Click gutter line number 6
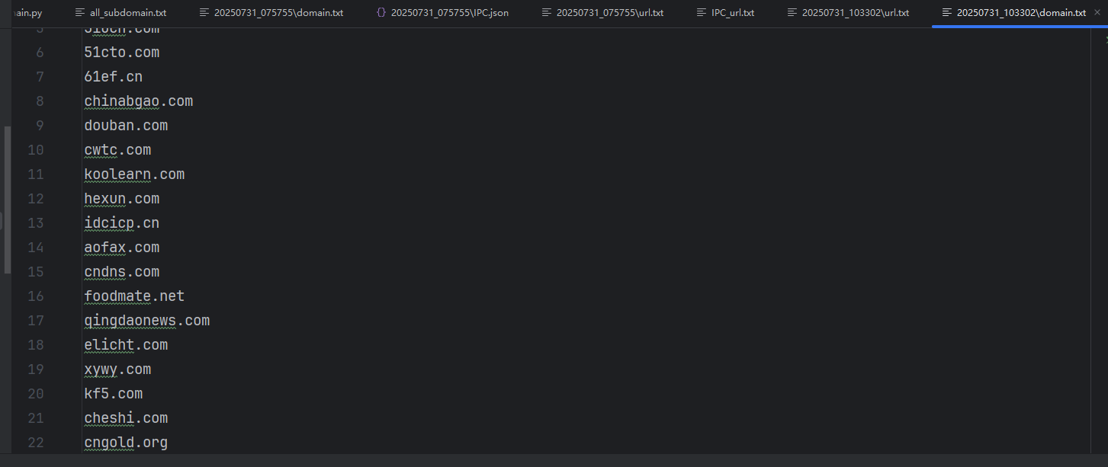Viewport: 1108px width, 467px height. coord(40,53)
